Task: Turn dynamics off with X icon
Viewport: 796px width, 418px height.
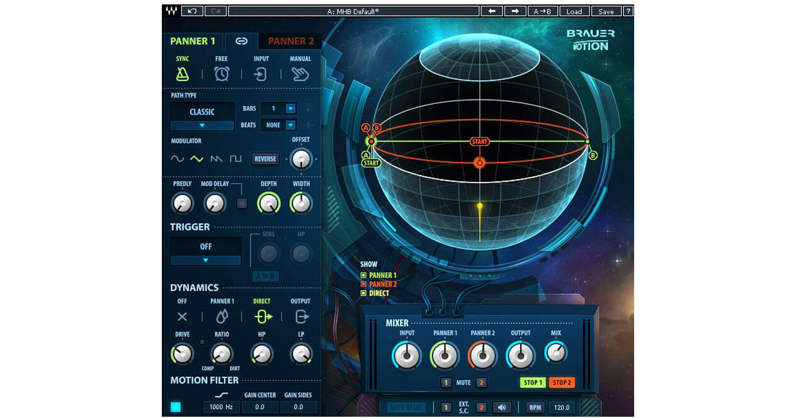Action: coord(182,317)
